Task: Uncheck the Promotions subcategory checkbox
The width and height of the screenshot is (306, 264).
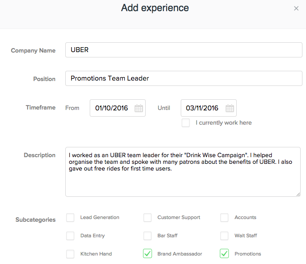Action: pos(224,254)
